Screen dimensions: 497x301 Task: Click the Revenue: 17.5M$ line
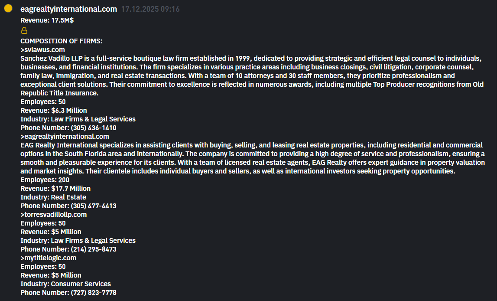pos(47,20)
